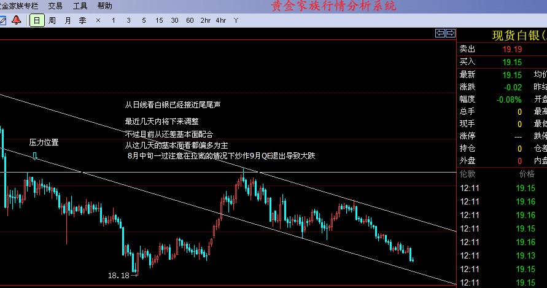Viewport: 547px width, 288px height.
Task: Select the daily 日 period button
Action: pyautogui.click(x=37, y=20)
